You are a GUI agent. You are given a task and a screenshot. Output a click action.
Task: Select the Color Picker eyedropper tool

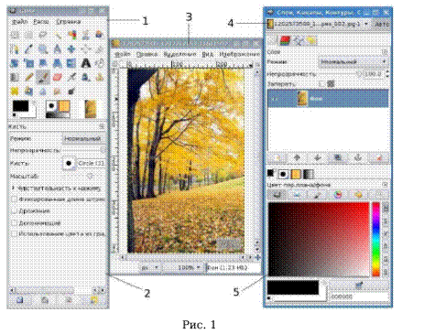tap(28, 49)
